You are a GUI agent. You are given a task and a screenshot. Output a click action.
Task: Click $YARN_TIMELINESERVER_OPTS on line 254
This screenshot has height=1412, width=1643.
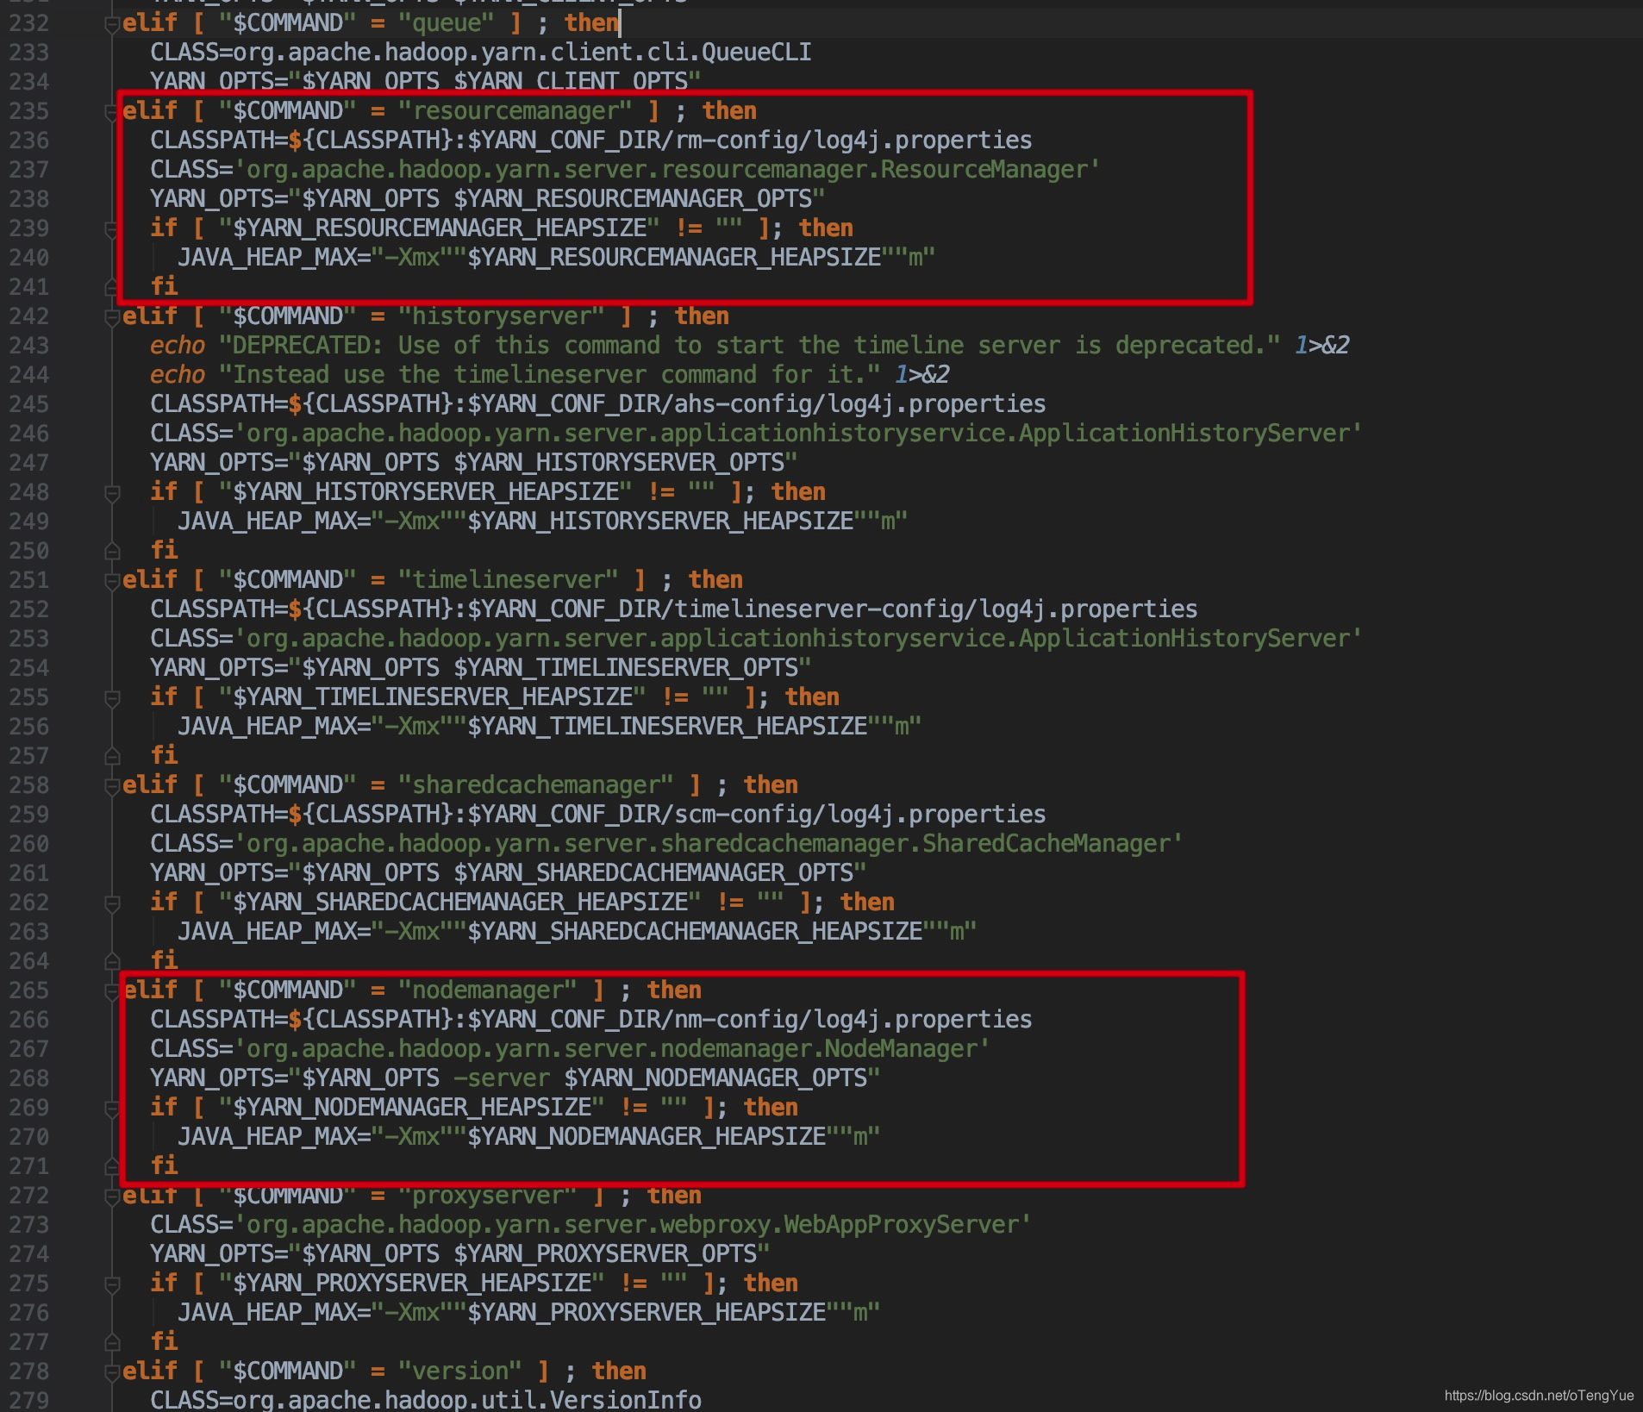pyautogui.click(x=626, y=668)
